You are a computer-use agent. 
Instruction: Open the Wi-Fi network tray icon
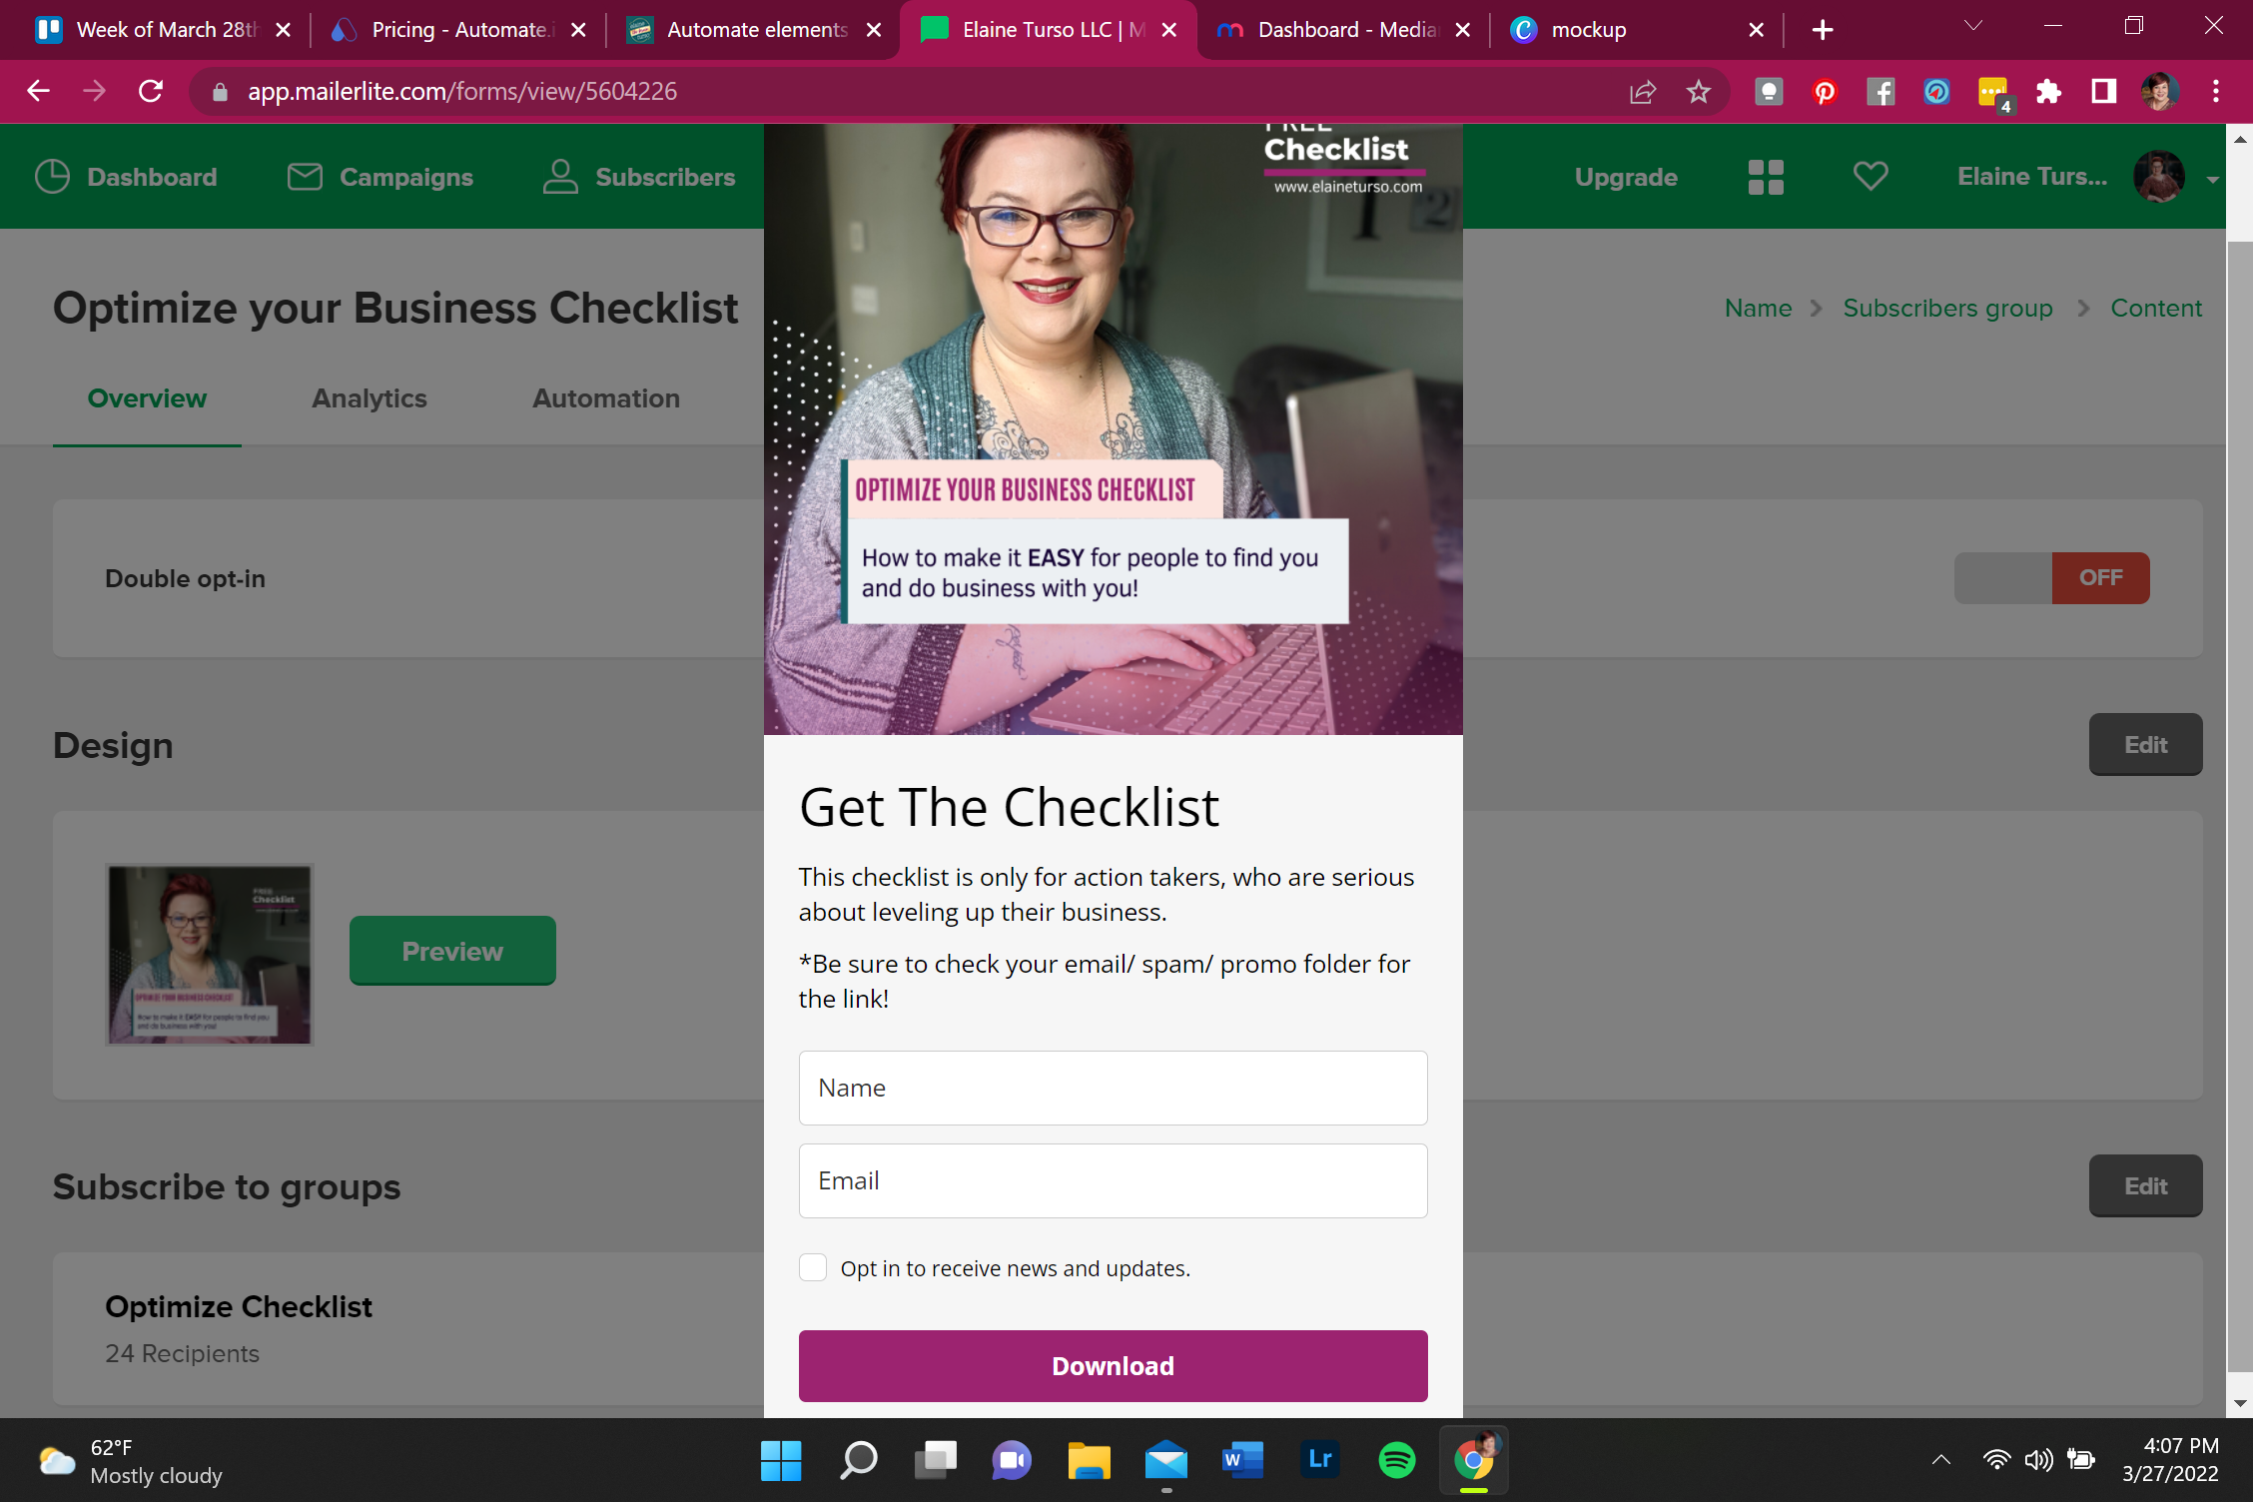(1996, 1460)
